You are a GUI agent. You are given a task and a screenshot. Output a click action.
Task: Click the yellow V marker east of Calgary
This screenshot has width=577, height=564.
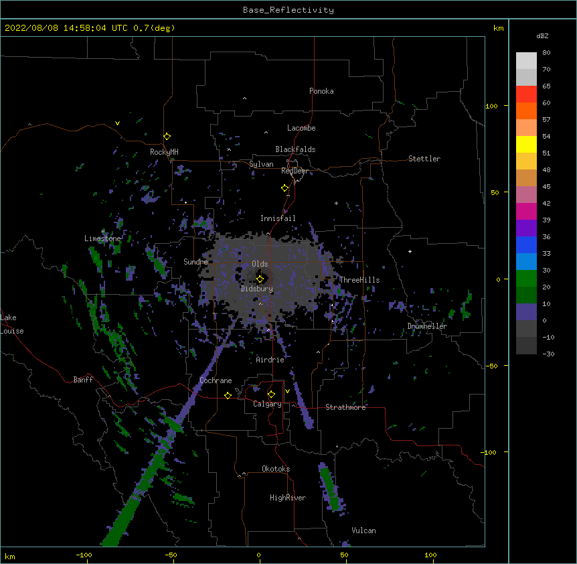click(x=287, y=391)
